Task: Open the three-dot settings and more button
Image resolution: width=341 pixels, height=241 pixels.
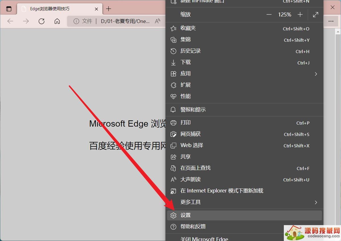Action: pos(331,21)
